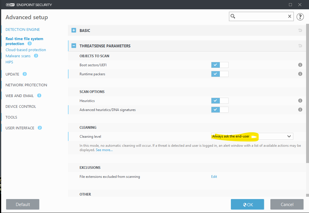
Task: Edit file extensions excluded from scanning
Action: click(x=214, y=176)
